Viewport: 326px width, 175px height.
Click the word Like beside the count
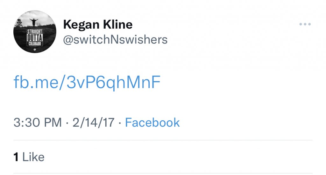(33, 157)
